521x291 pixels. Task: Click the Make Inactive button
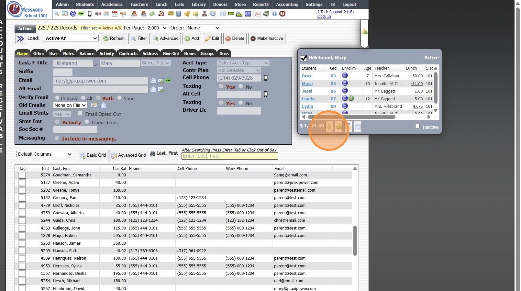click(267, 39)
